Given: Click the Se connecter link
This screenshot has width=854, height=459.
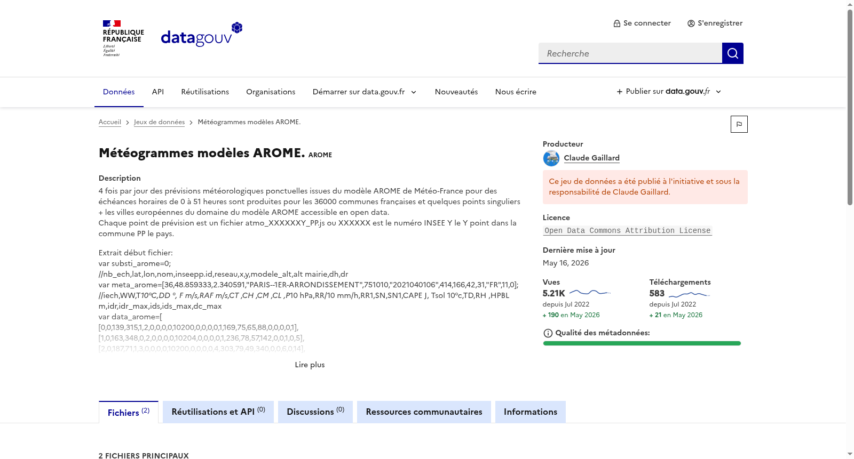Looking at the screenshot, I should tap(642, 23).
